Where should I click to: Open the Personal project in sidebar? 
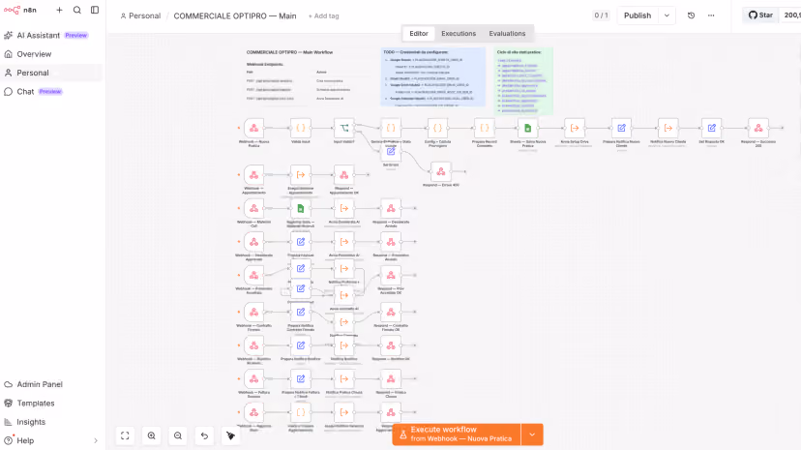click(51, 73)
